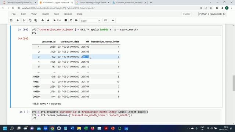Open the View menu
The width and height of the screenshot is (235, 132).
pyautogui.click(x=34, y=14)
